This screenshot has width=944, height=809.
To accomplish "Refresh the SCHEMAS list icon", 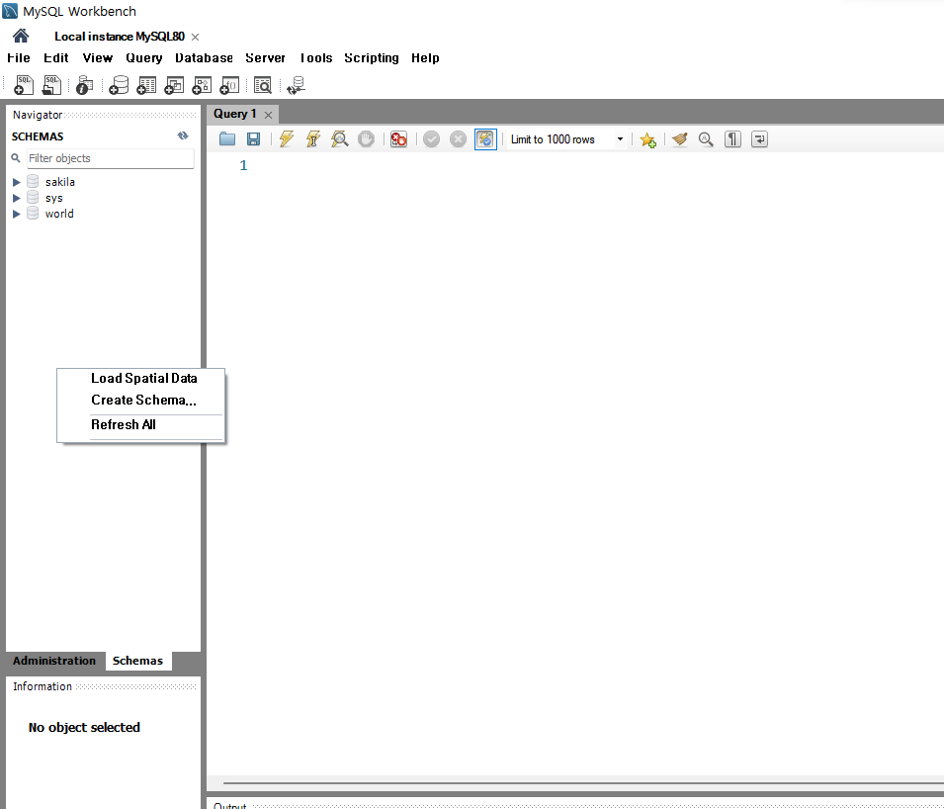I will 183,136.
